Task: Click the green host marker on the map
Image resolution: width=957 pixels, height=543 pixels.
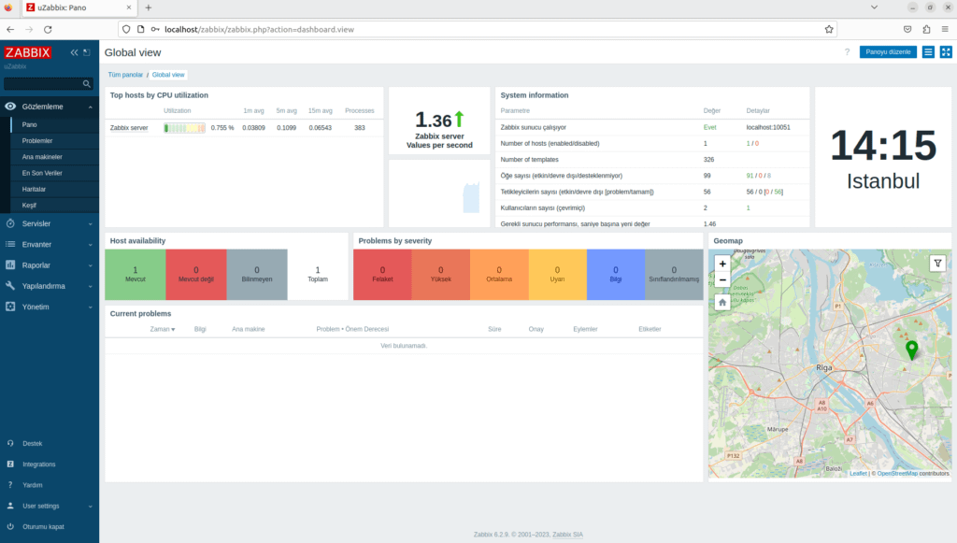Action: pos(912,350)
